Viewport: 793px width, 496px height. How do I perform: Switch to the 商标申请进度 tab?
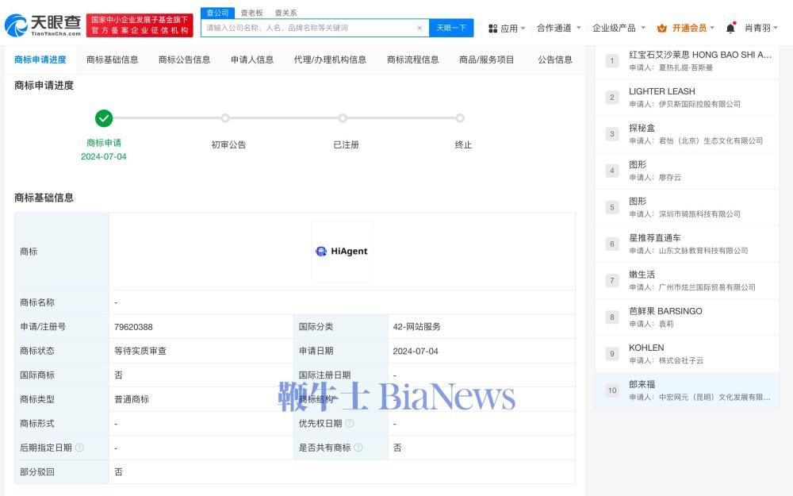pos(40,60)
